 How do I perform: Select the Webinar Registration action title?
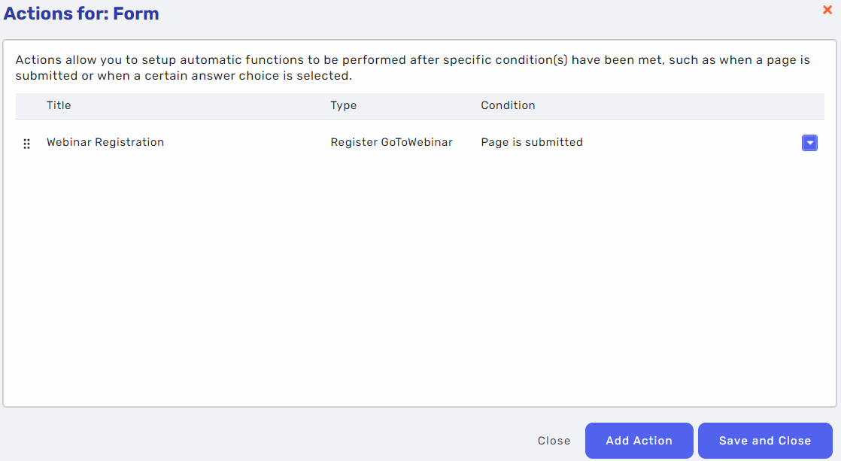105,142
